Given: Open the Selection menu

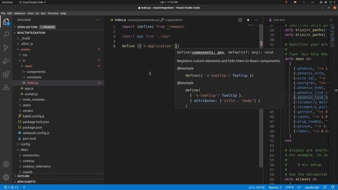Looking at the screenshot, I should tap(20, 13).
